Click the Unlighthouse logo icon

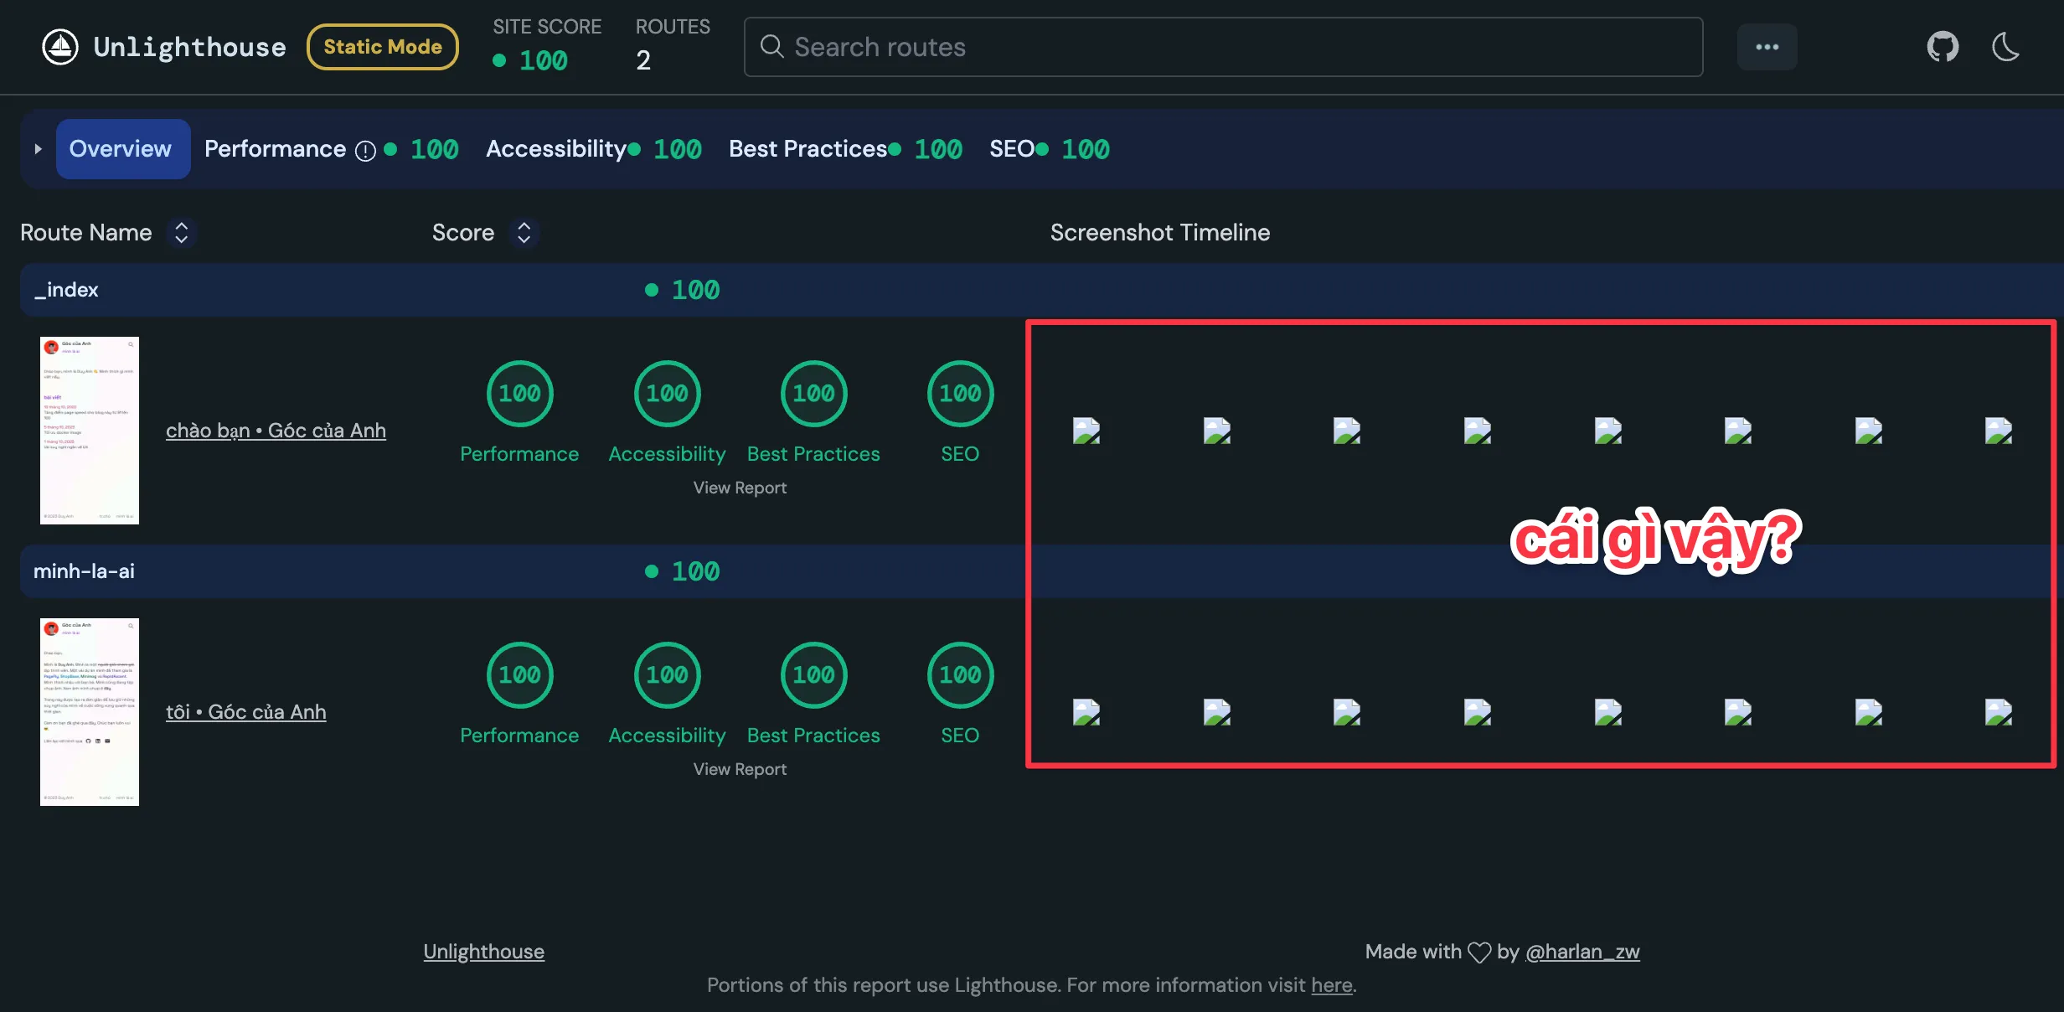[60, 47]
